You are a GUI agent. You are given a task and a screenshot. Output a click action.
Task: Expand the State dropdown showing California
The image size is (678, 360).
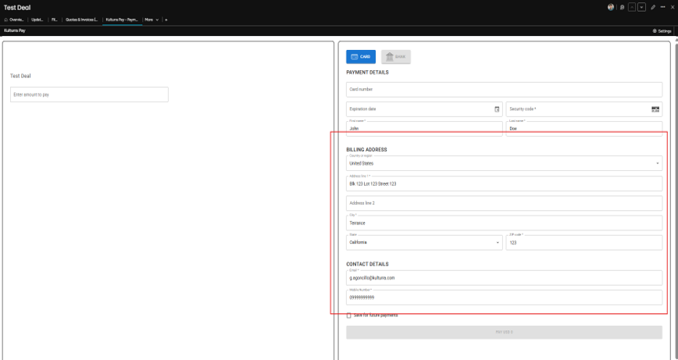pos(424,242)
